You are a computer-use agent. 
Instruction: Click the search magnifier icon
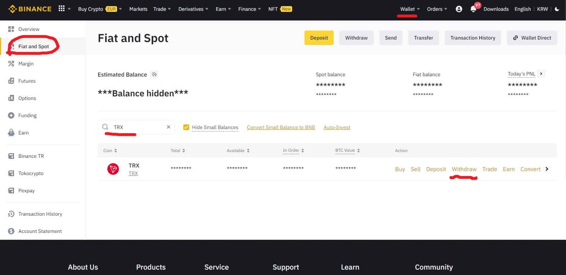pyautogui.click(x=105, y=127)
